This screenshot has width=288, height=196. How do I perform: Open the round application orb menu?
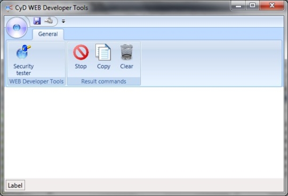[17, 28]
